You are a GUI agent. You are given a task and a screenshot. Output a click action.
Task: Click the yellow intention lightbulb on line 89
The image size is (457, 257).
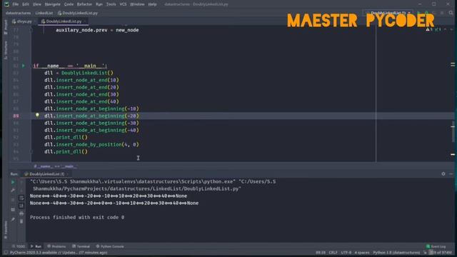[x=37, y=116]
